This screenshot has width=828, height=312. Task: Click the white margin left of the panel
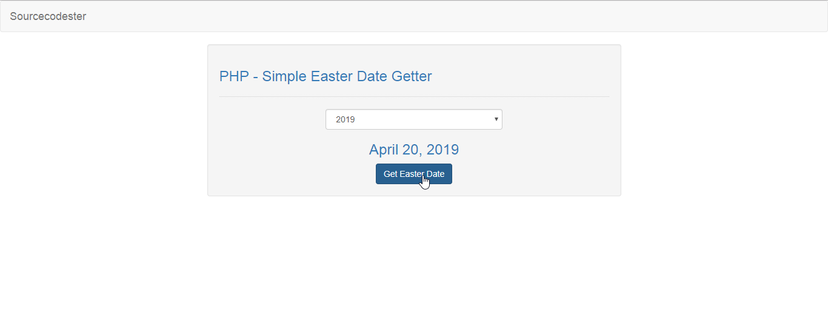coord(103,121)
